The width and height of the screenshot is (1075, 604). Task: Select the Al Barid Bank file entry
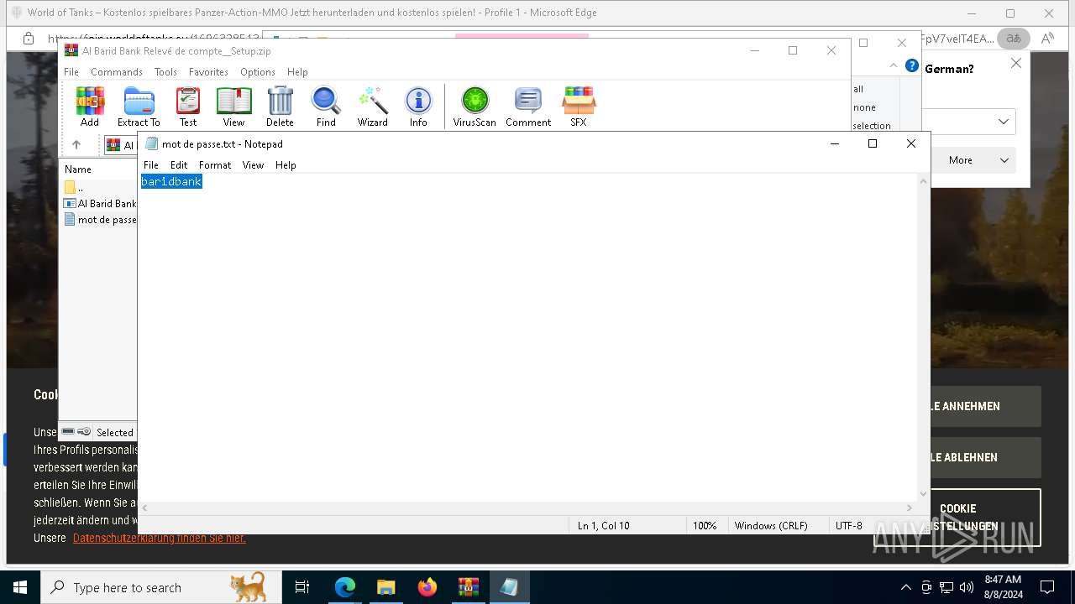pyautogui.click(x=100, y=203)
